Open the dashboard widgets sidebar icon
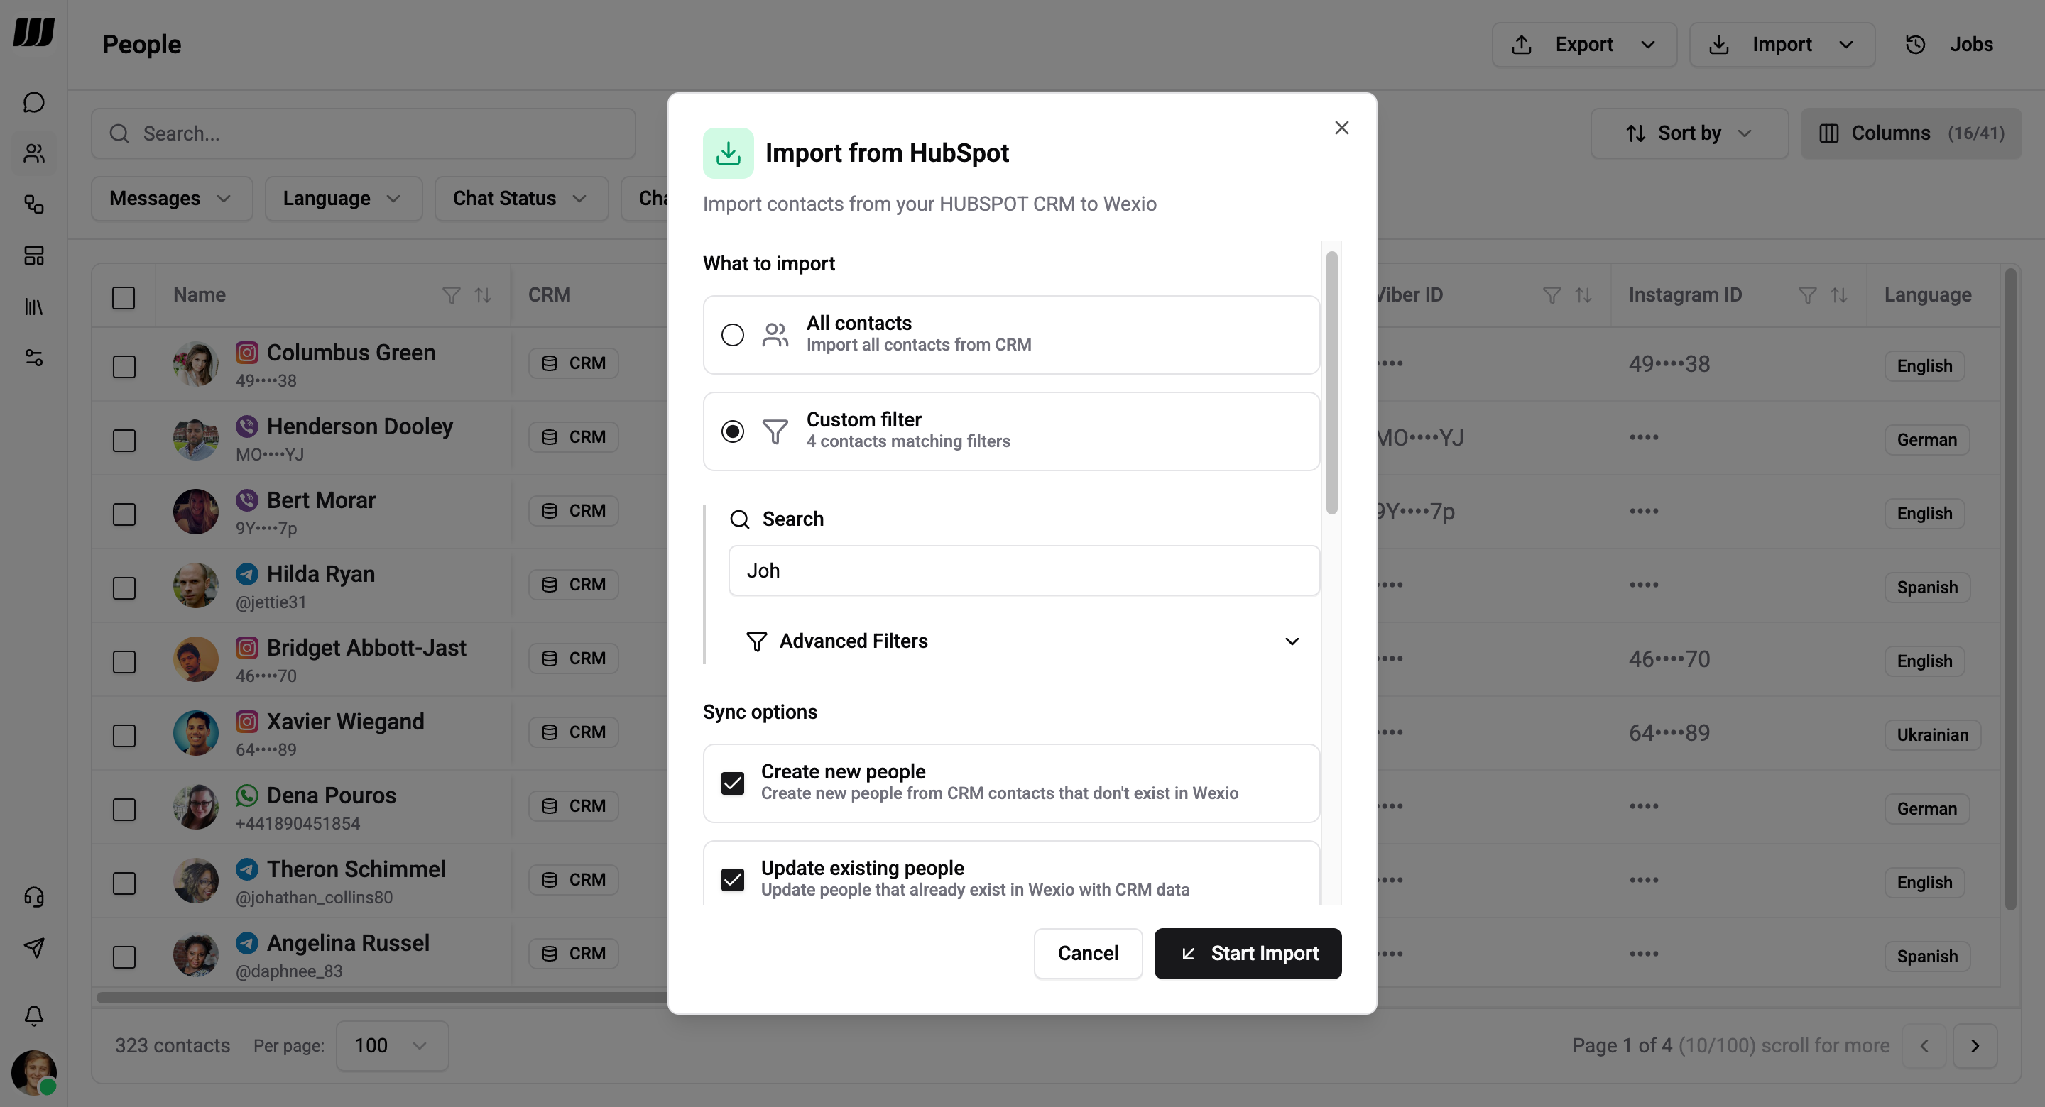This screenshot has height=1107, width=2045. click(x=33, y=255)
